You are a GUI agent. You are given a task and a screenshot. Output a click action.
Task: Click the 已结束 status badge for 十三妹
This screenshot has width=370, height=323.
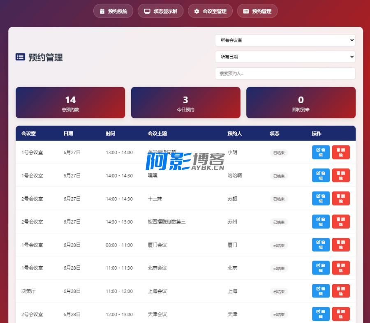279,199
